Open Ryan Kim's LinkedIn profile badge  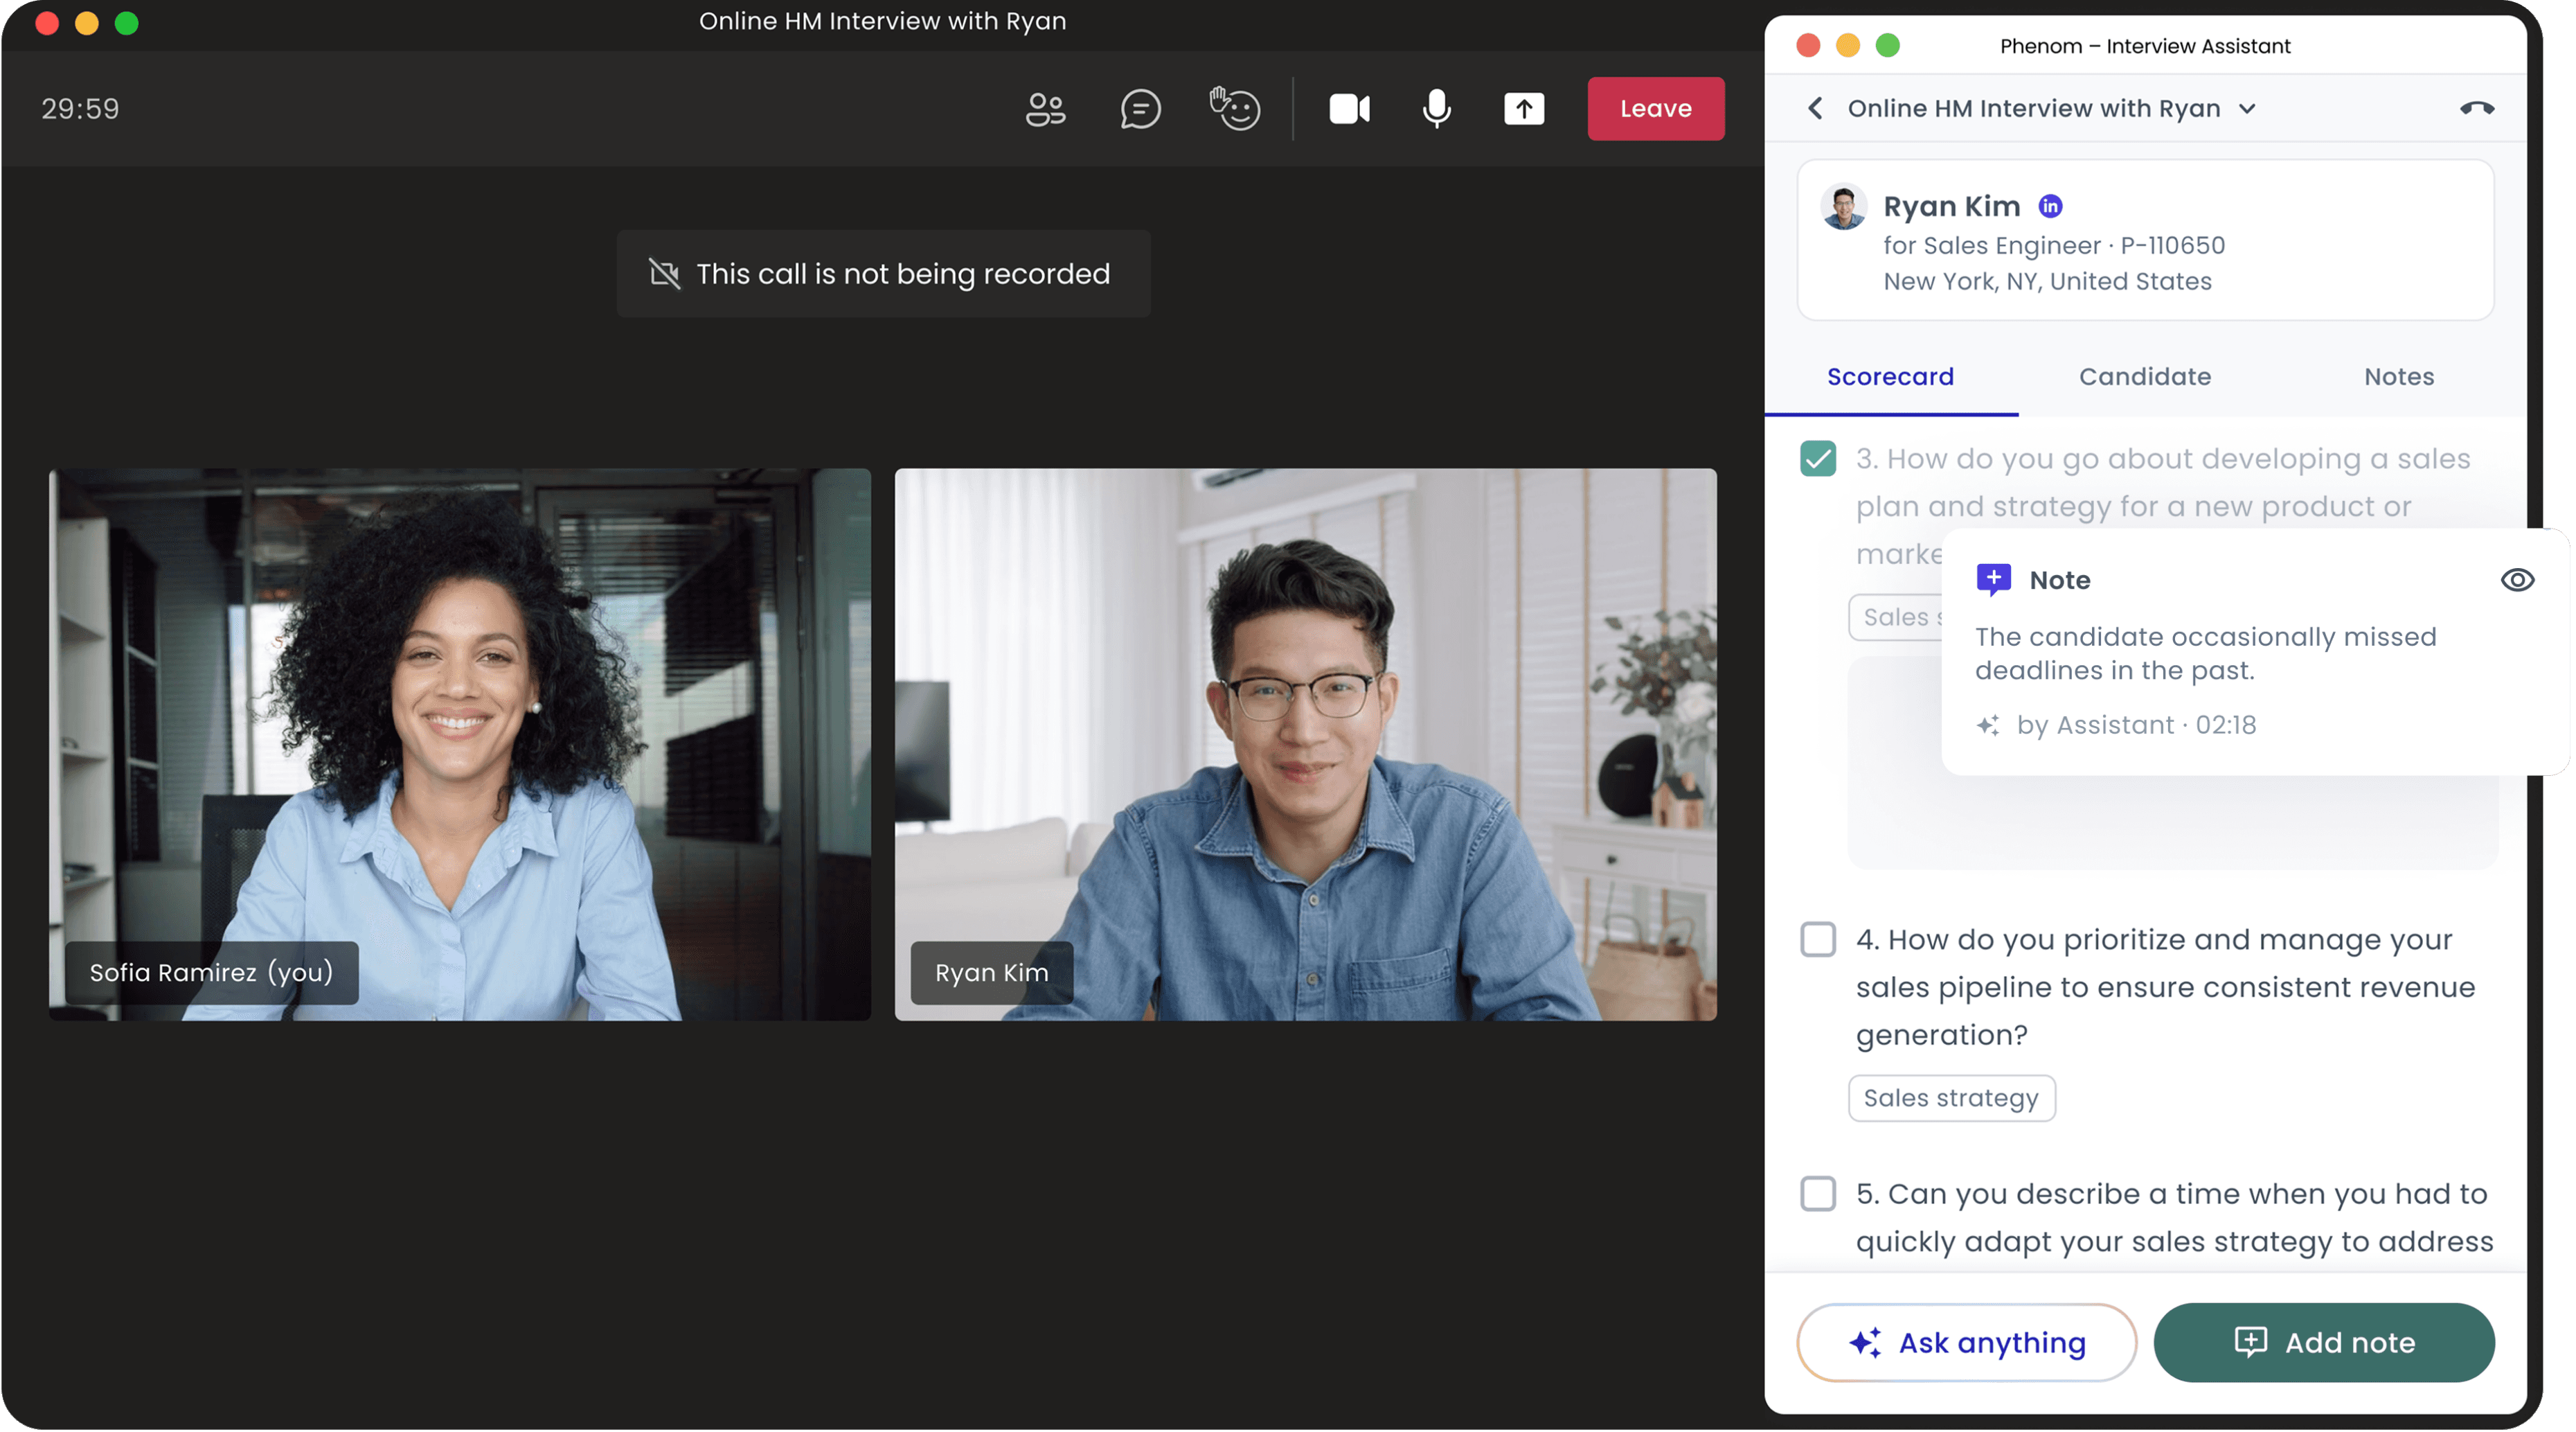point(2050,206)
